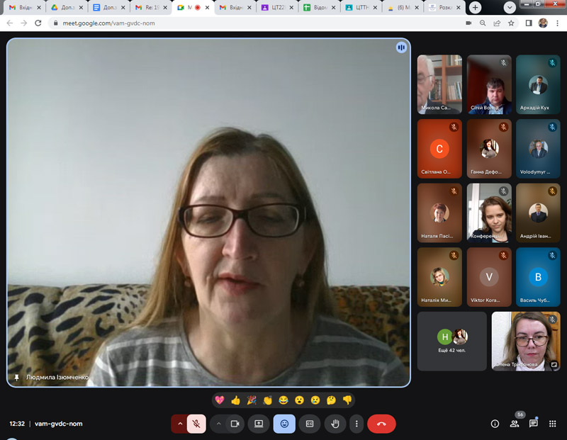Open the chat messages panel

pyautogui.click(x=534, y=424)
